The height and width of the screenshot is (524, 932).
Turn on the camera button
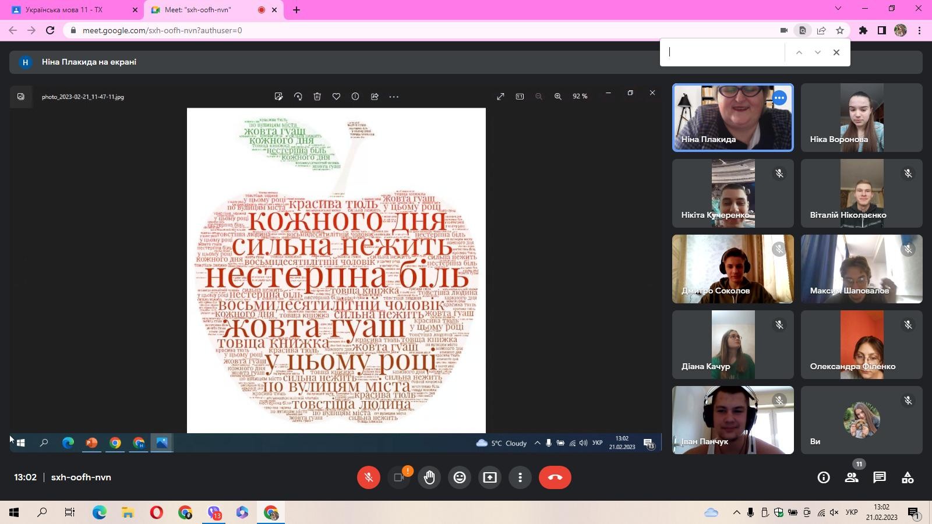click(399, 477)
